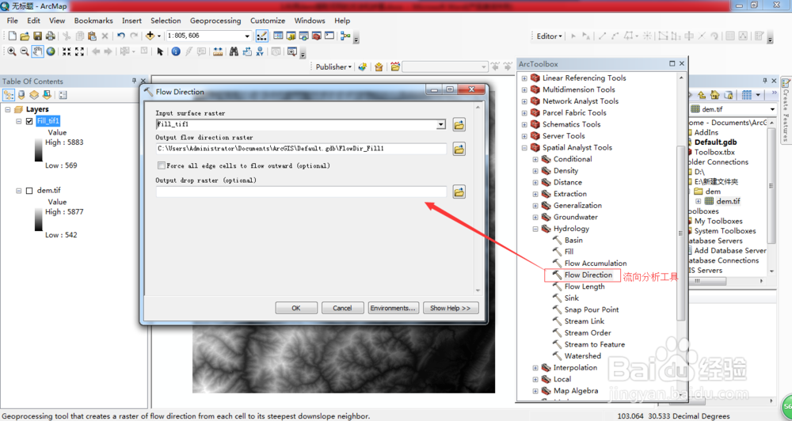Image resolution: width=792 pixels, height=421 pixels.
Task: Click Catalog panel home folder icon
Action: pyautogui.click(x=714, y=95)
